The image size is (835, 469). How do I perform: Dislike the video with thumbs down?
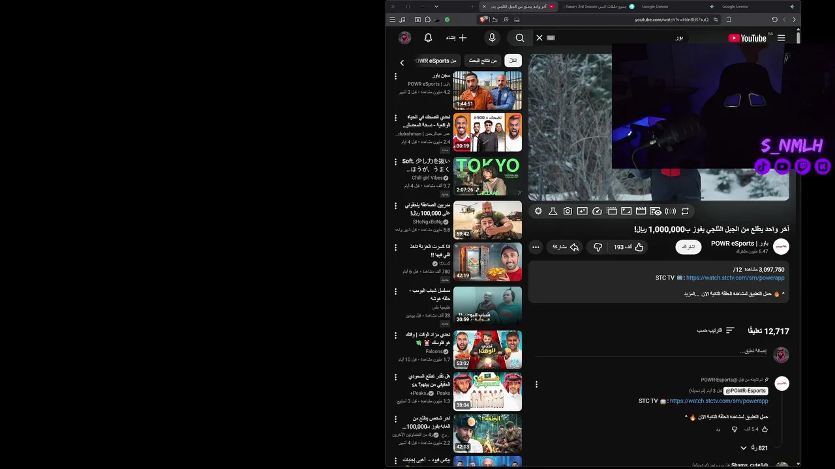point(598,247)
